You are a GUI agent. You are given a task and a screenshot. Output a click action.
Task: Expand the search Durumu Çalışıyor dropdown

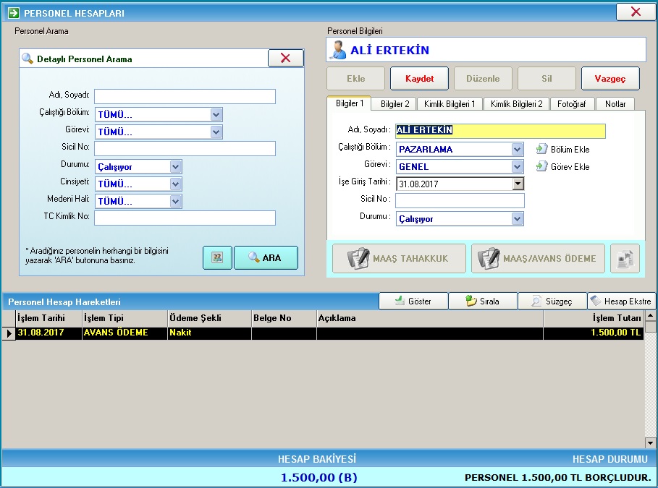point(175,167)
